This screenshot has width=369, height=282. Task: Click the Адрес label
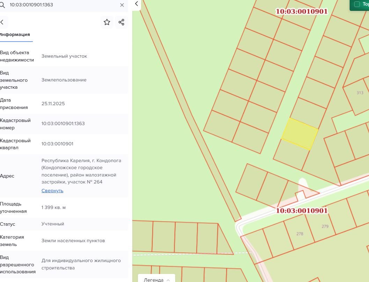7,176
